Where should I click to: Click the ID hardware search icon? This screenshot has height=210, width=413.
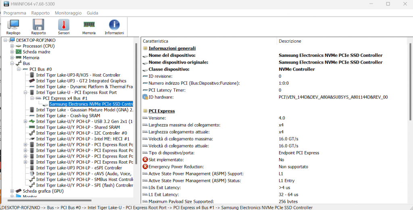tap(145, 97)
